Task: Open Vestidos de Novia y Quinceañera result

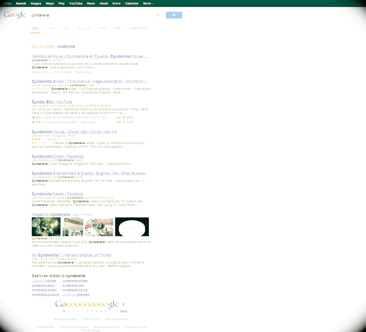Action: click(x=89, y=56)
